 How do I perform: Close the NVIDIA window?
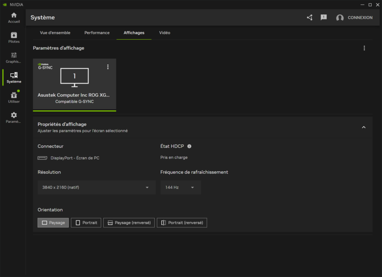pos(377,5)
